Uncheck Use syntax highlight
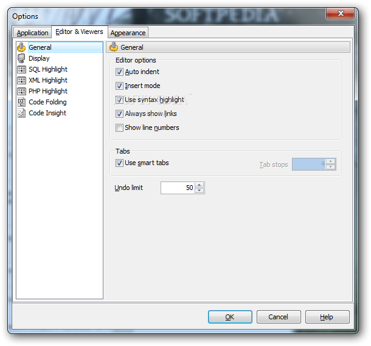 click(119, 100)
